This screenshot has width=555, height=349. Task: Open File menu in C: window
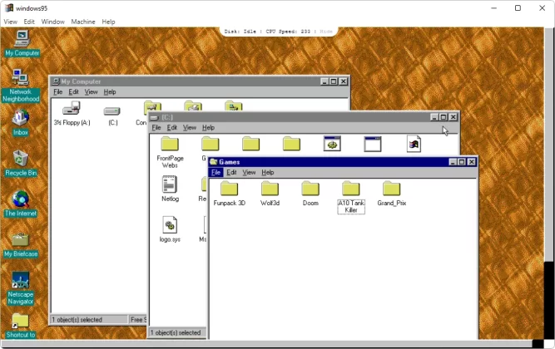[x=156, y=128]
